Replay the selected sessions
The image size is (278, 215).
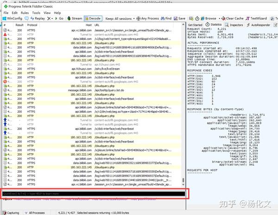[x=38, y=19]
